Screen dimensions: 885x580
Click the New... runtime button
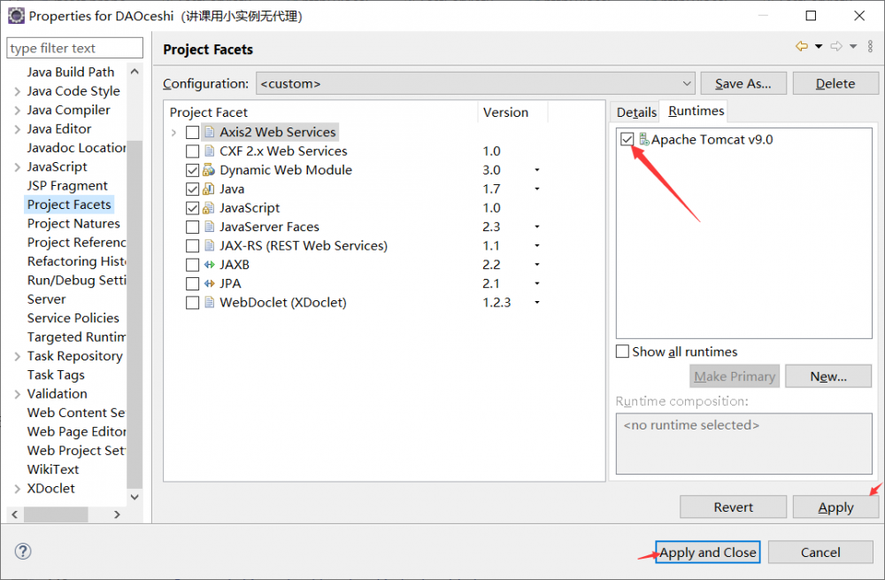pos(828,376)
